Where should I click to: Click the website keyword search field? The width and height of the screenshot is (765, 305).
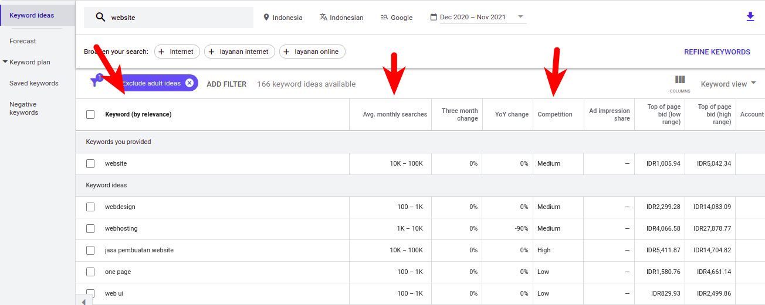tap(176, 18)
